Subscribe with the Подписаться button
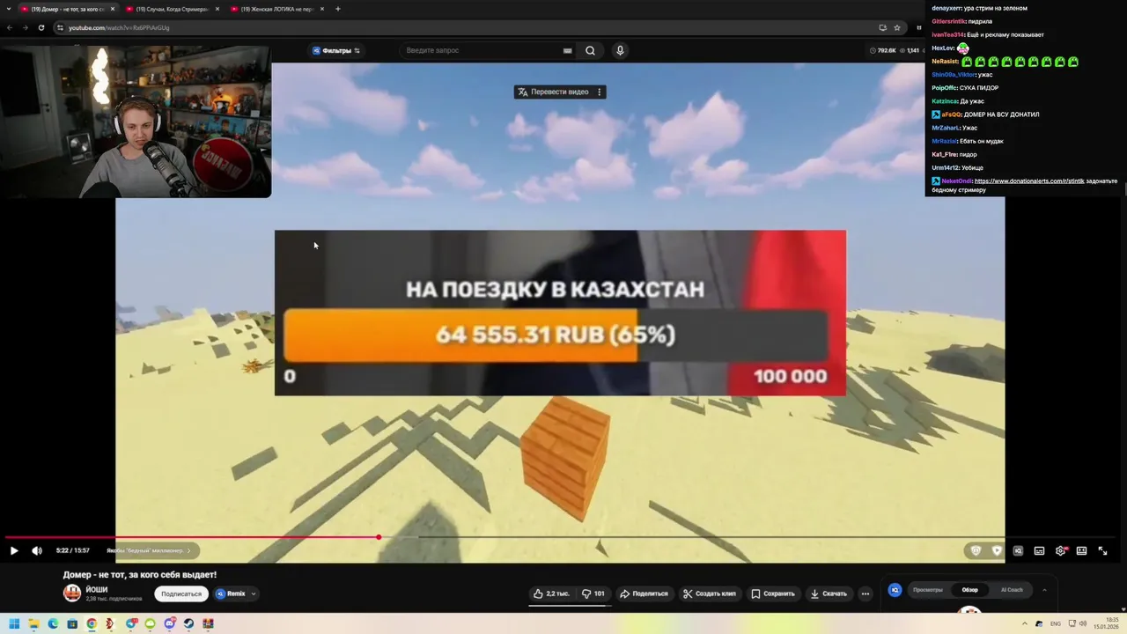 (181, 593)
